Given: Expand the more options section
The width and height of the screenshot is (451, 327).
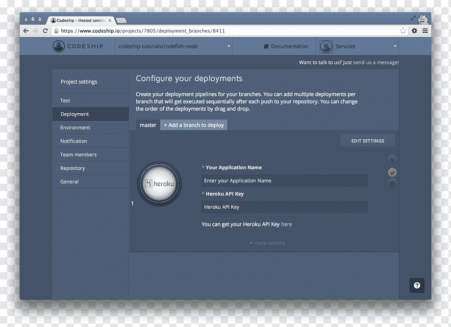Looking at the screenshot, I should coord(267,243).
